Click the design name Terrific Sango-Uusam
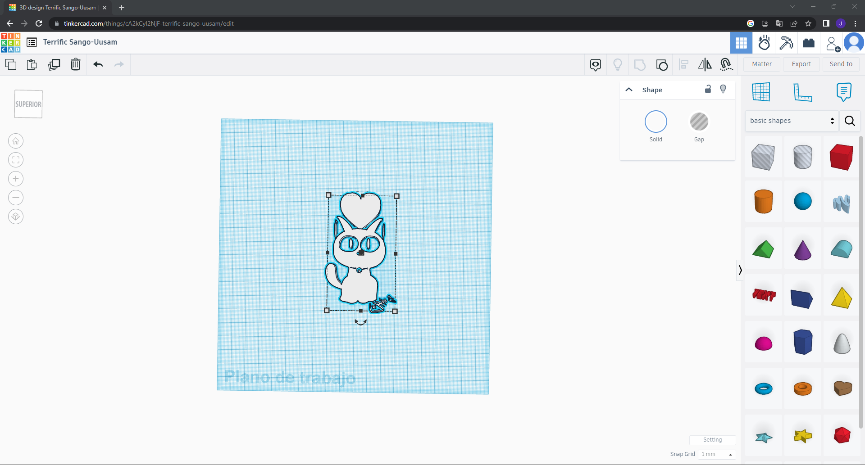 pyautogui.click(x=80, y=42)
